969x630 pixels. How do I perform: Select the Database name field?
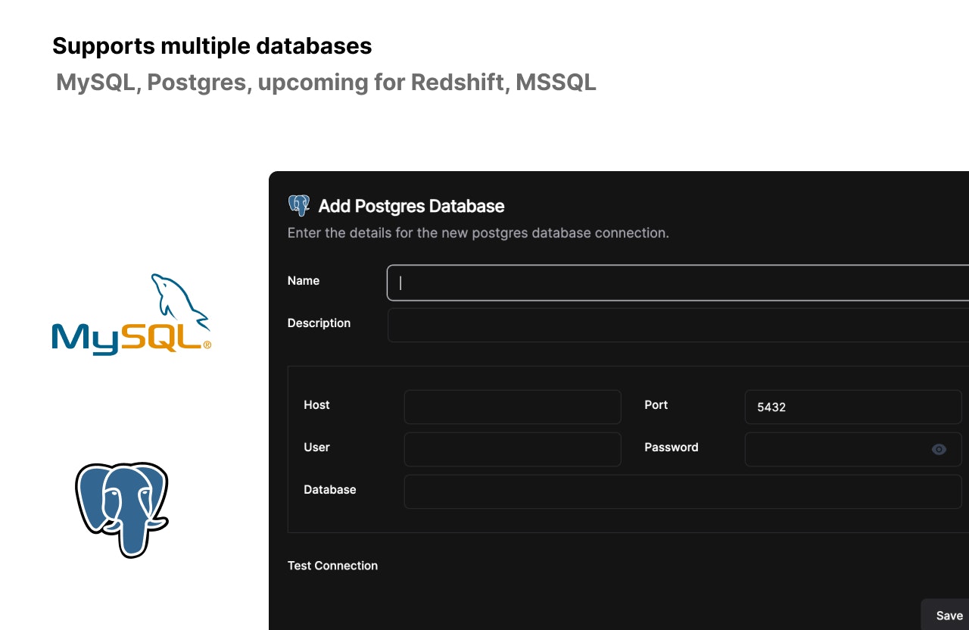coord(683,491)
